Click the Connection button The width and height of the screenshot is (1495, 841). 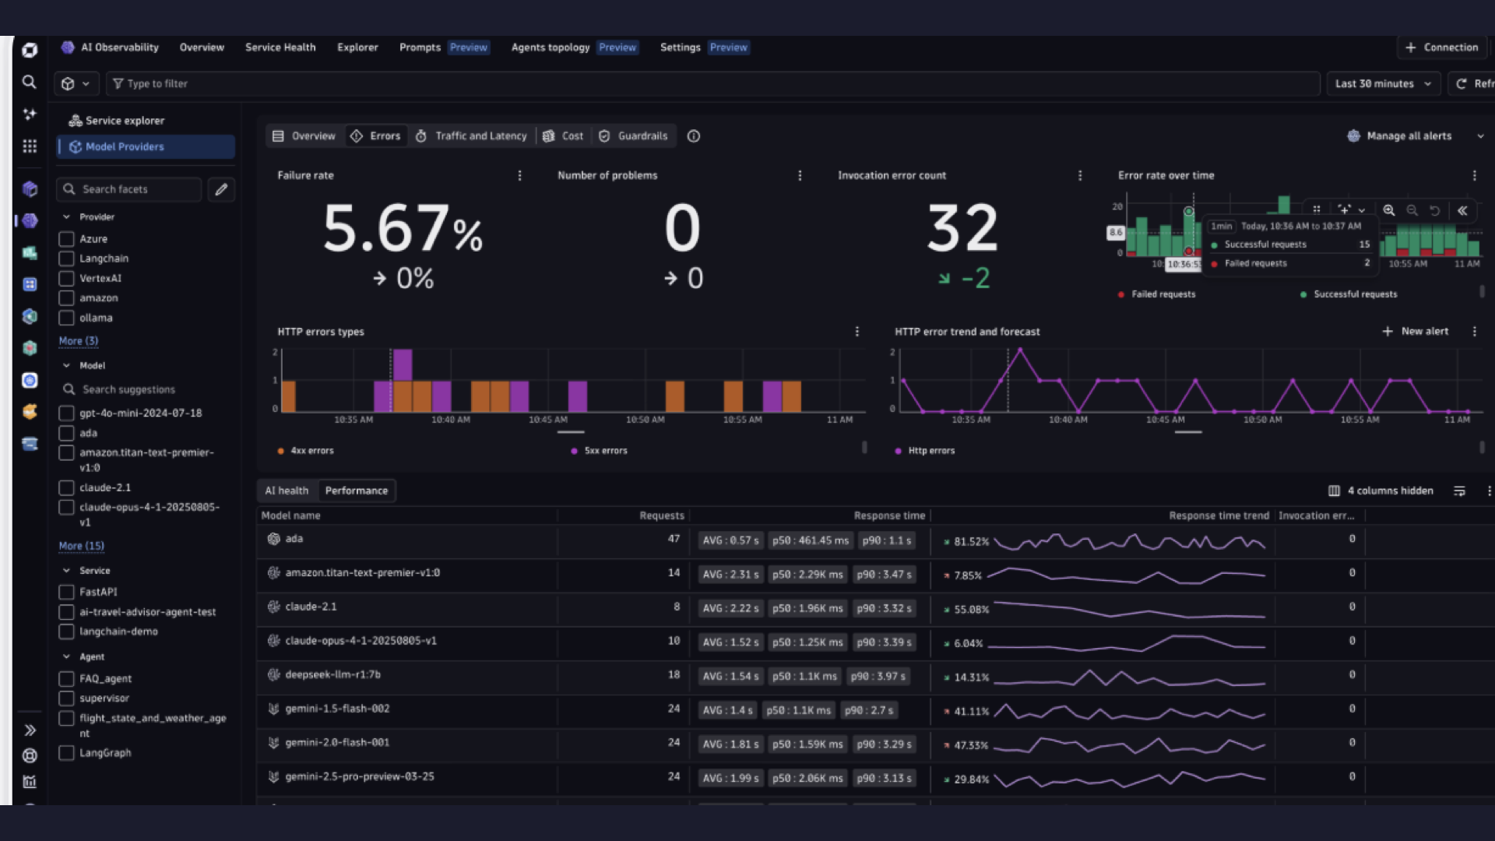1441,48
